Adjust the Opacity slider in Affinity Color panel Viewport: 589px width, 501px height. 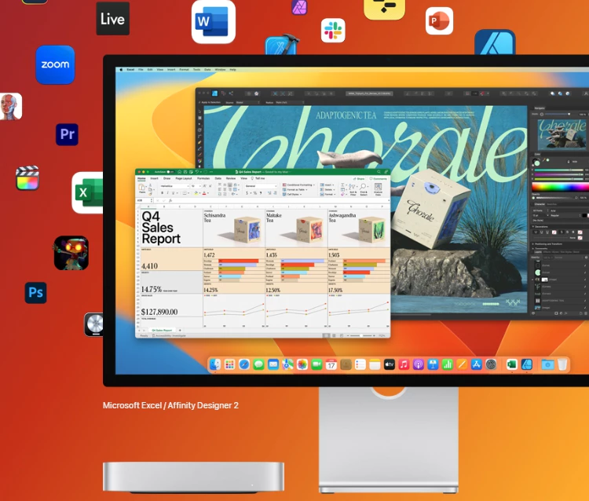(x=558, y=198)
